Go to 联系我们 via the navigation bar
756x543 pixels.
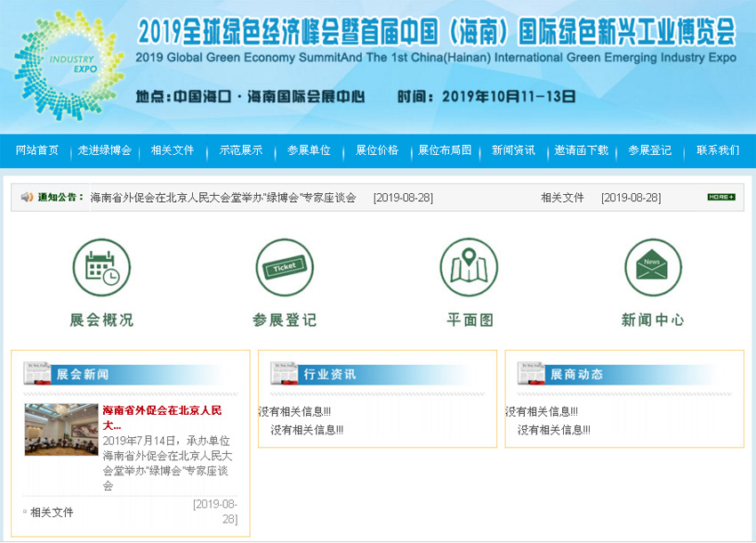[x=719, y=151]
